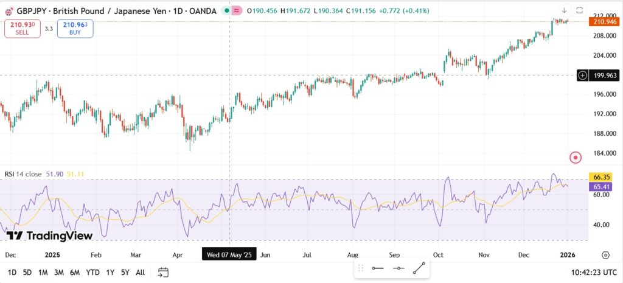The height and width of the screenshot is (283, 623).
Task: Click the chart settings gear icon
Action: [x=605, y=255]
